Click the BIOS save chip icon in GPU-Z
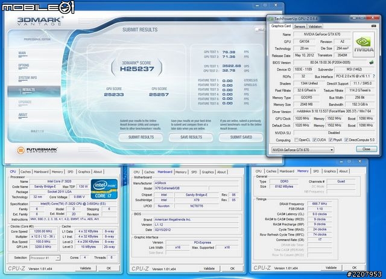This screenshot has width=386, height=279. [x=372, y=63]
